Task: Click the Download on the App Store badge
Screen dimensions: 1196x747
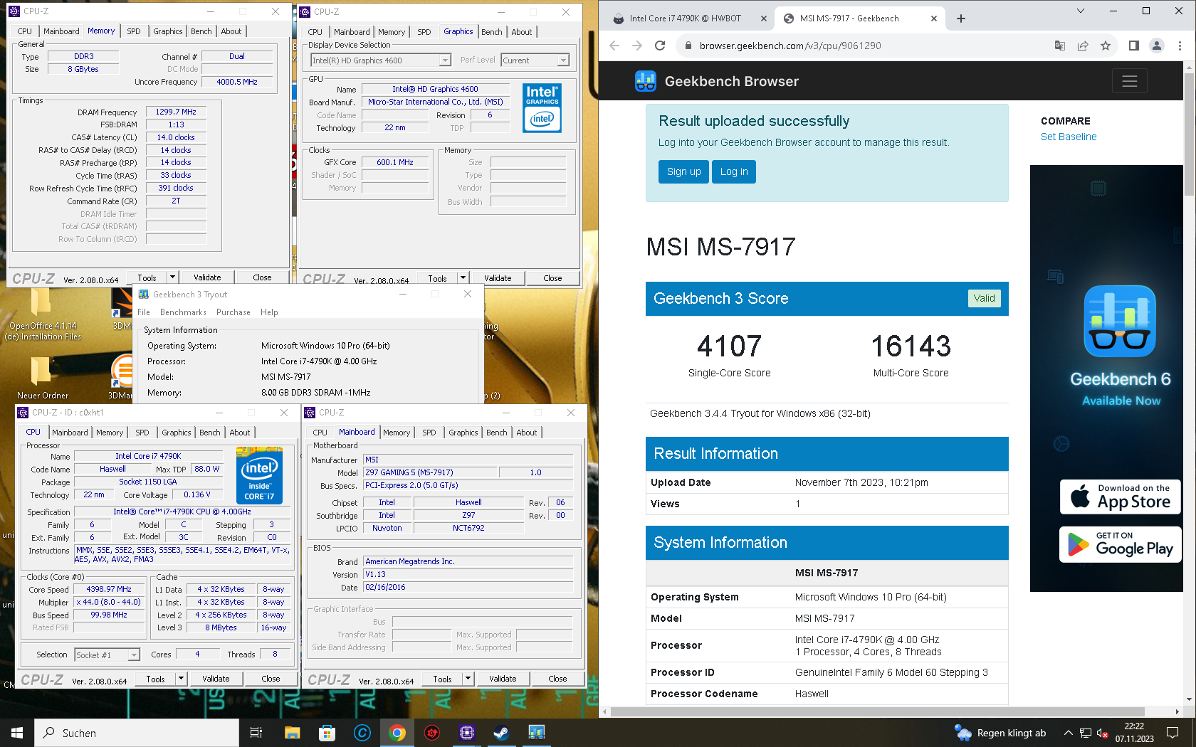Action: coord(1121,497)
